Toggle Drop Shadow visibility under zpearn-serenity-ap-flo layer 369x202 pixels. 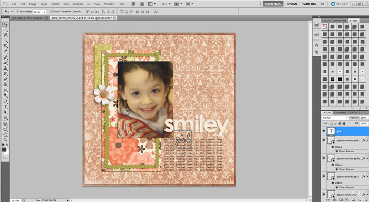point(336,169)
